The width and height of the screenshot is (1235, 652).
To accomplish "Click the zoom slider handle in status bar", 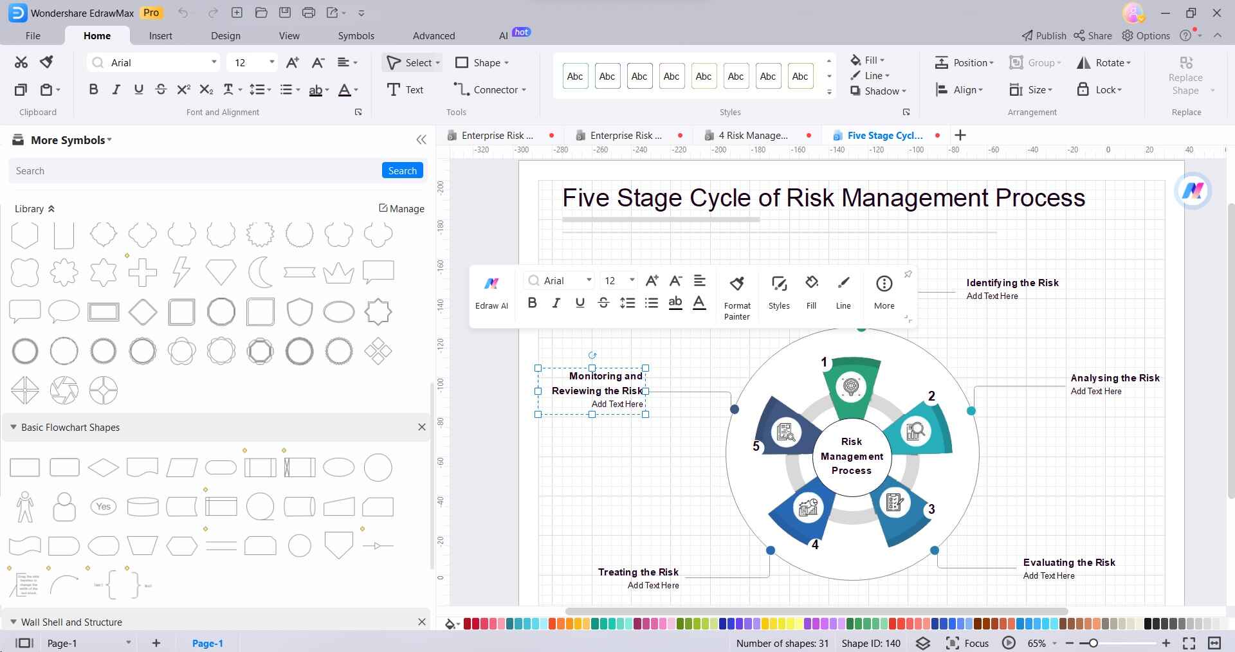I will tap(1093, 643).
